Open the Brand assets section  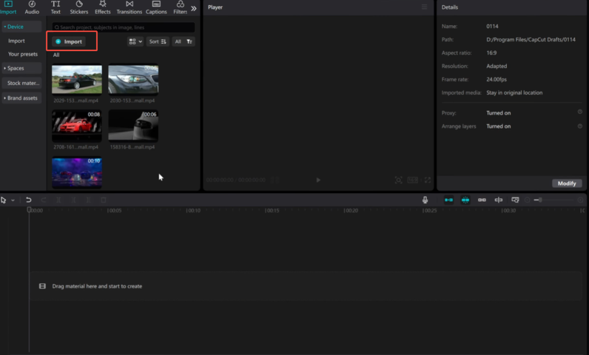pyautogui.click(x=21, y=98)
